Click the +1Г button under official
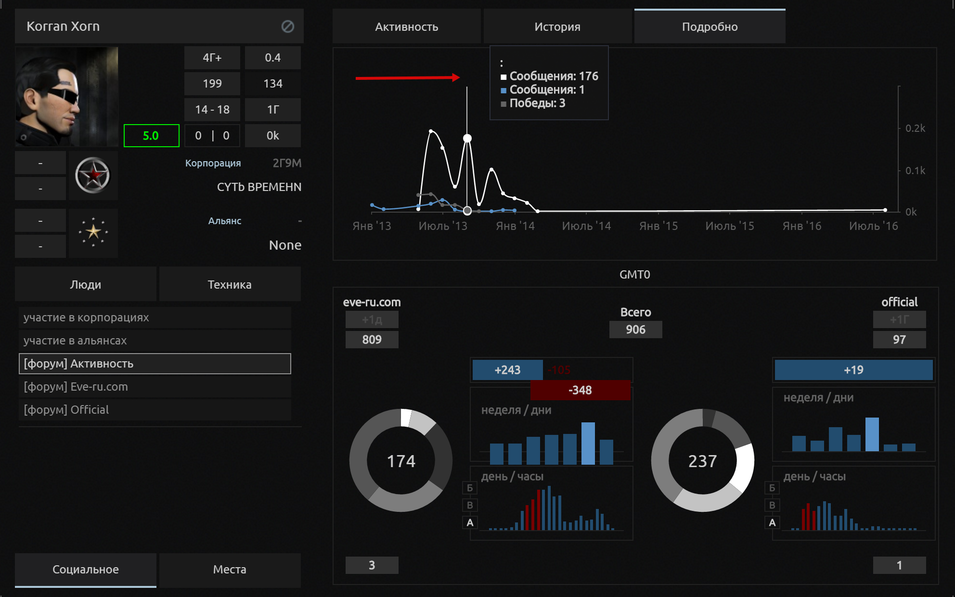This screenshot has height=597, width=955. [899, 319]
